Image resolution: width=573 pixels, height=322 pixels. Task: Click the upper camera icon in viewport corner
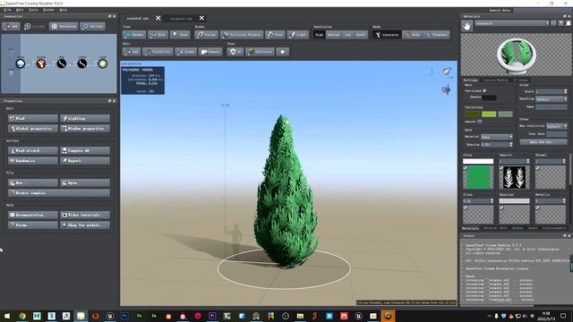(447, 72)
